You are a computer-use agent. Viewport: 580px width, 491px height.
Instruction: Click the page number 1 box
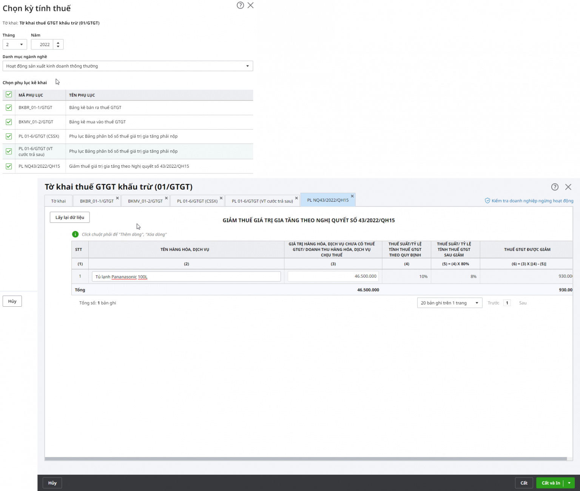coord(507,303)
